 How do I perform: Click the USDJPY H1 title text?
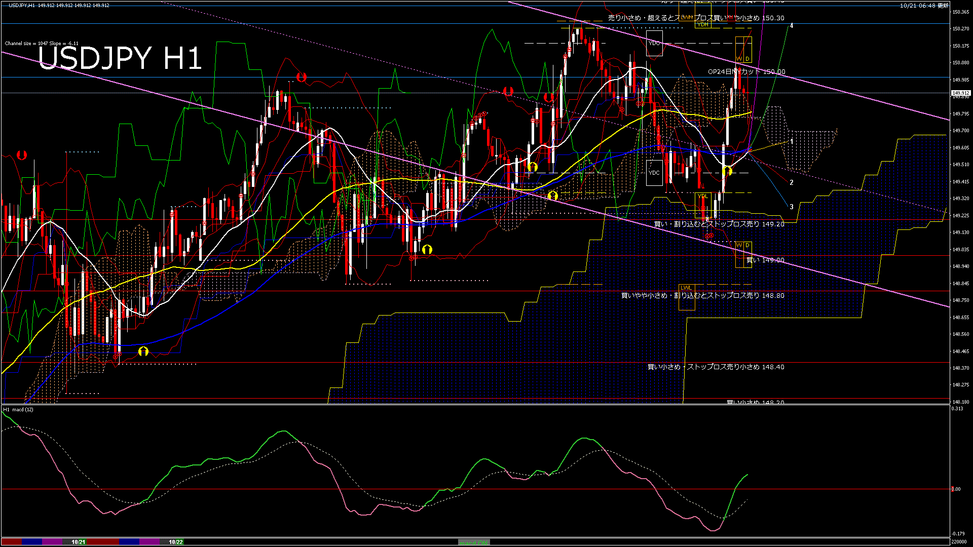pyautogui.click(x=120, y=58)
